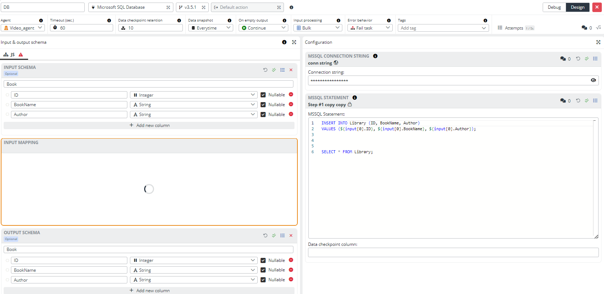Screen dimensions: 604x294
Task: Remove the BookName column from input schema
Action: pos(291,104)
